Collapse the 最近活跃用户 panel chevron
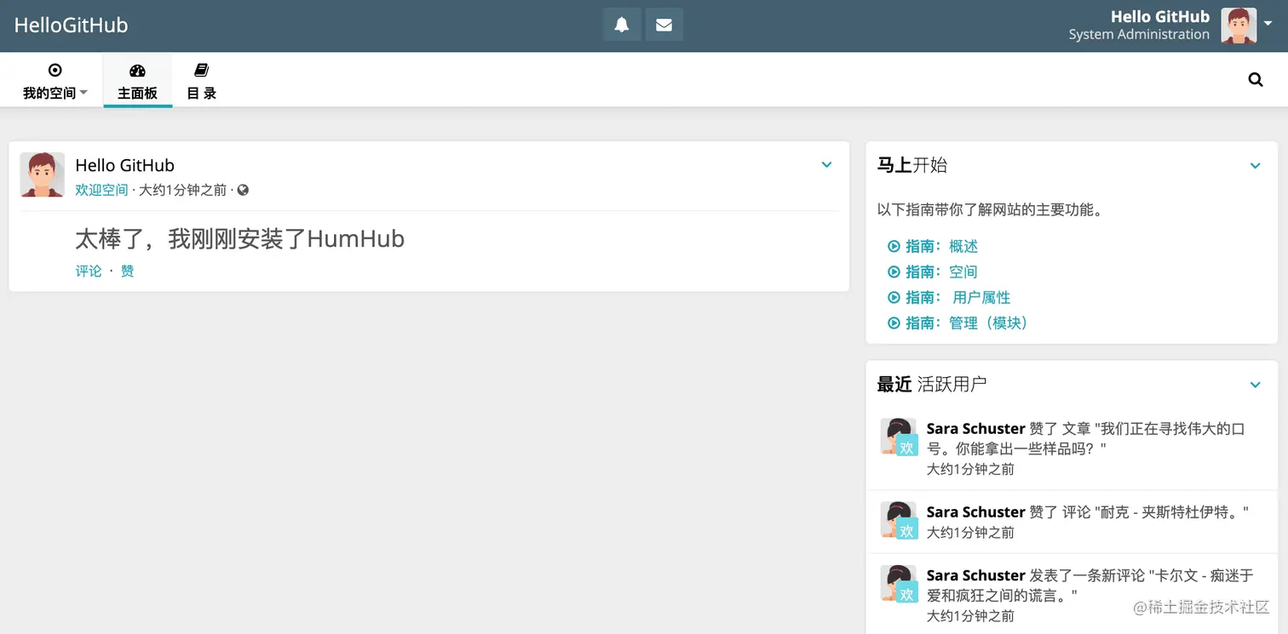Screen dimensions: 1288x634 [1255, 385]
